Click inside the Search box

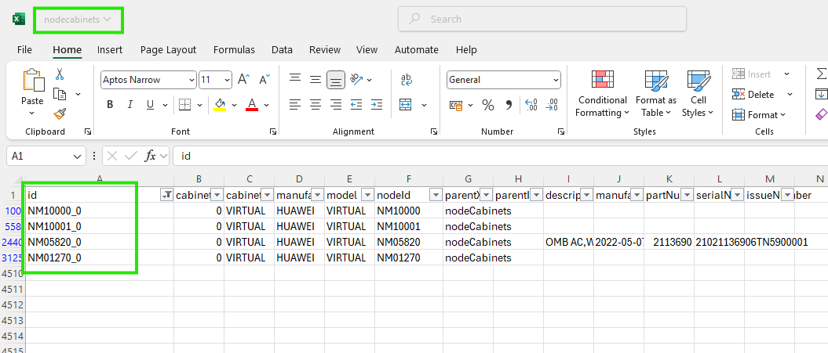(542, 19)
